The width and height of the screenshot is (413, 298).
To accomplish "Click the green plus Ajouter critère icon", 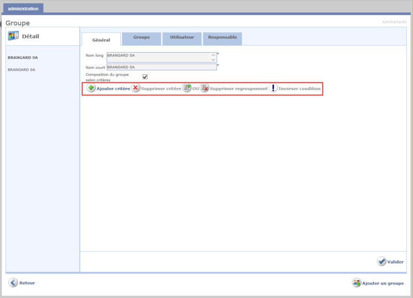I will point(91,88).
